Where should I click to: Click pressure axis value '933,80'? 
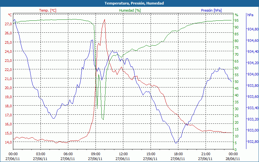(x=253, y=86)
